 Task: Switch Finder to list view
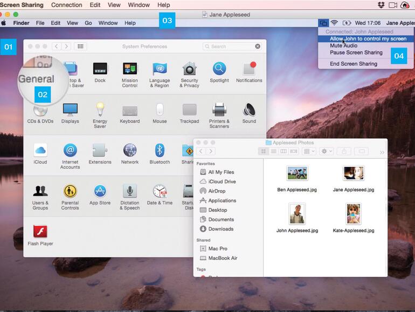tap(273, 151)
